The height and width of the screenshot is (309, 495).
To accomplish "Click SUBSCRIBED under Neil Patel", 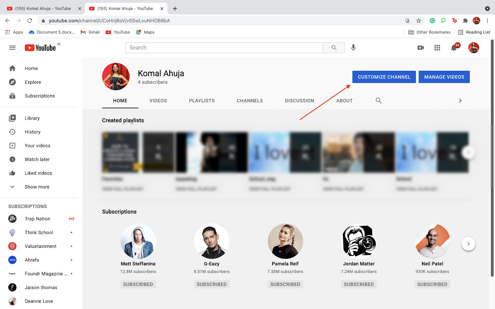I will [x=432, y=284].
